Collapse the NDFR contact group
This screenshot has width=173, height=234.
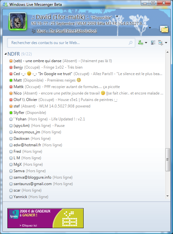click(5, 54)
